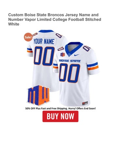This screenshot has height=156, width=121.
Task: Click the Nike swoosh on the front jersey
Action: click(77, 55)
